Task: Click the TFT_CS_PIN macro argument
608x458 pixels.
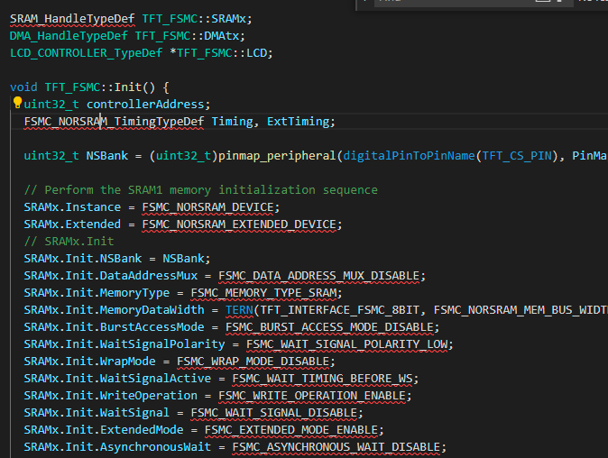Action: (517, 156)
